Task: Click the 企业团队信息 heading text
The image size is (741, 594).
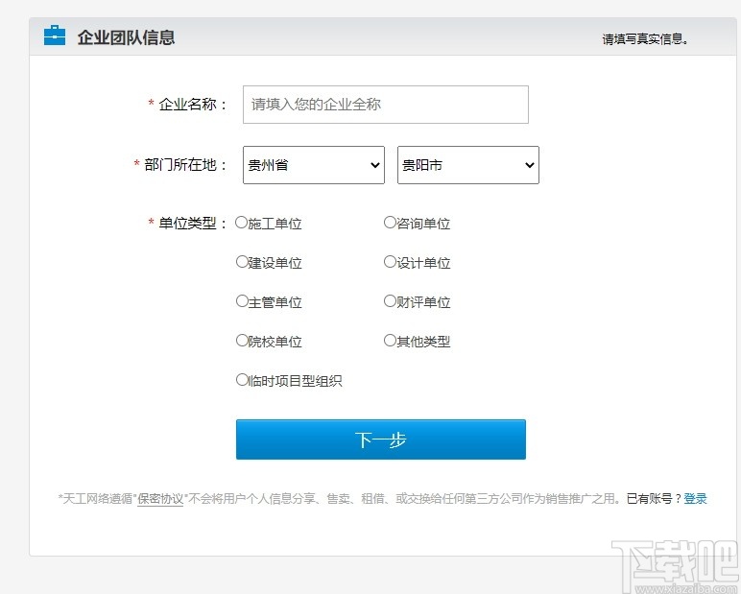Action: point(126,37)
